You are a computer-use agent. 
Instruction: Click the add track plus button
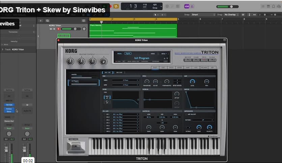tap(40, 21)
